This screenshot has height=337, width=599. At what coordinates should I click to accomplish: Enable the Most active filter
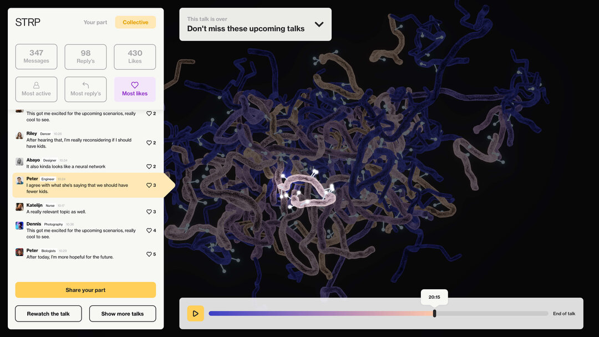(36, 89)
